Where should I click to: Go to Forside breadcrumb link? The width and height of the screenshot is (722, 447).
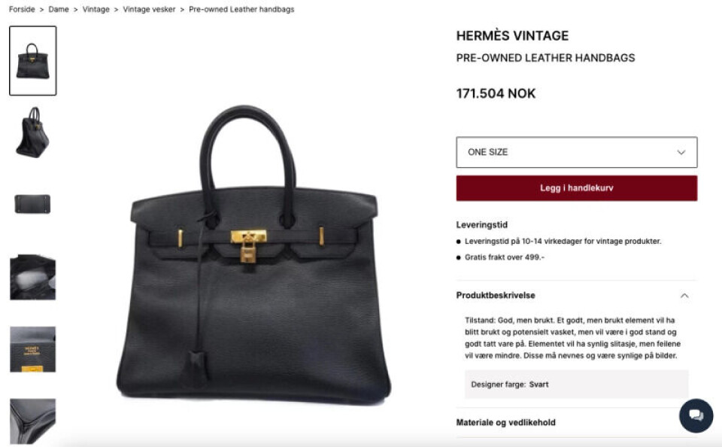point(22,9)
